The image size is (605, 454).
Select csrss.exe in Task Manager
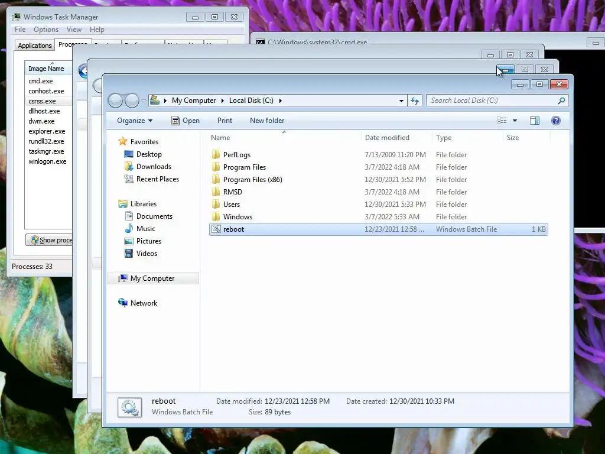[42, 101]
